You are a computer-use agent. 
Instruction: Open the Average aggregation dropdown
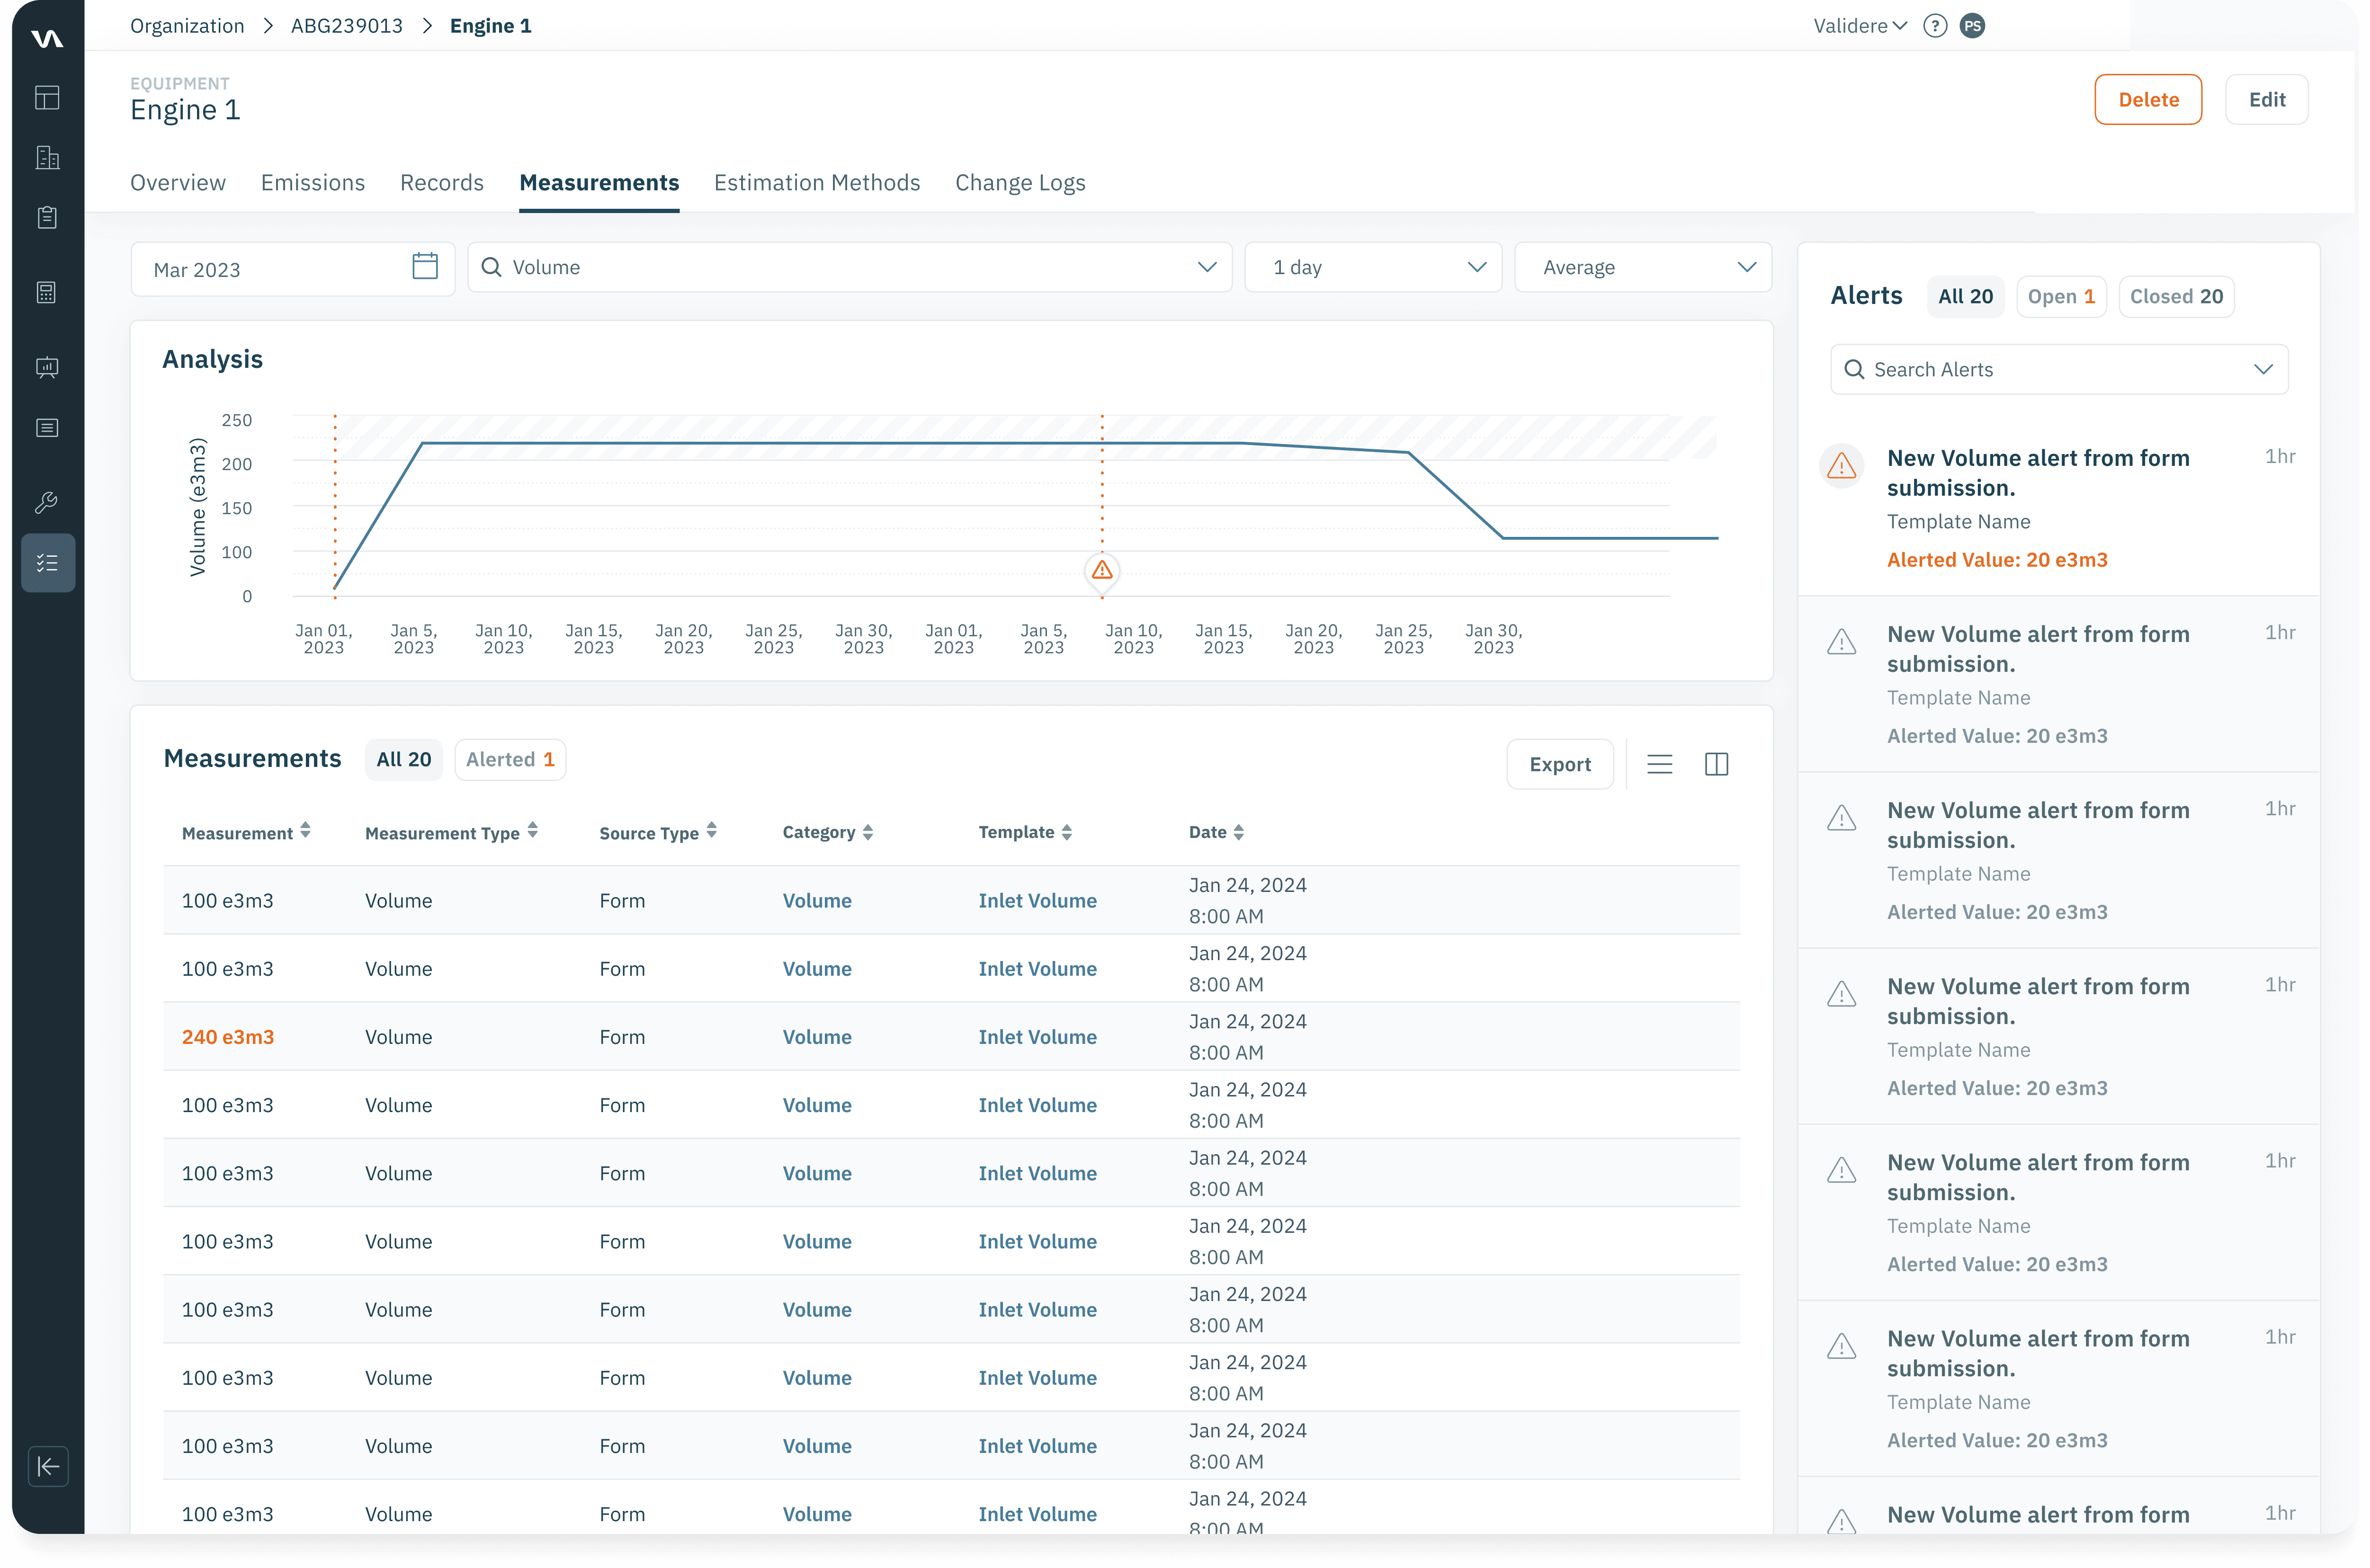[x=1643, y=267]
